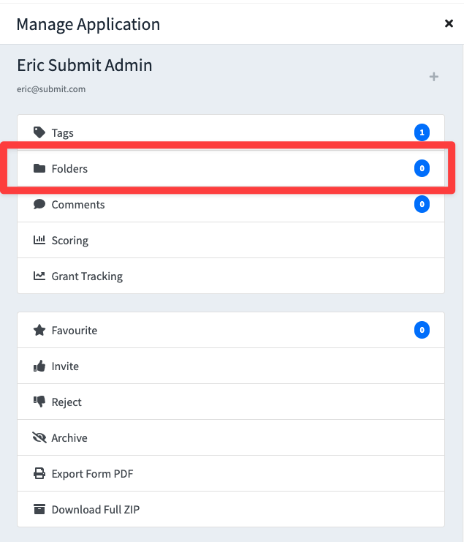This screenshot has width=464, height=542.
Task: Choose Export Form PDF
Action: (231, 473)
